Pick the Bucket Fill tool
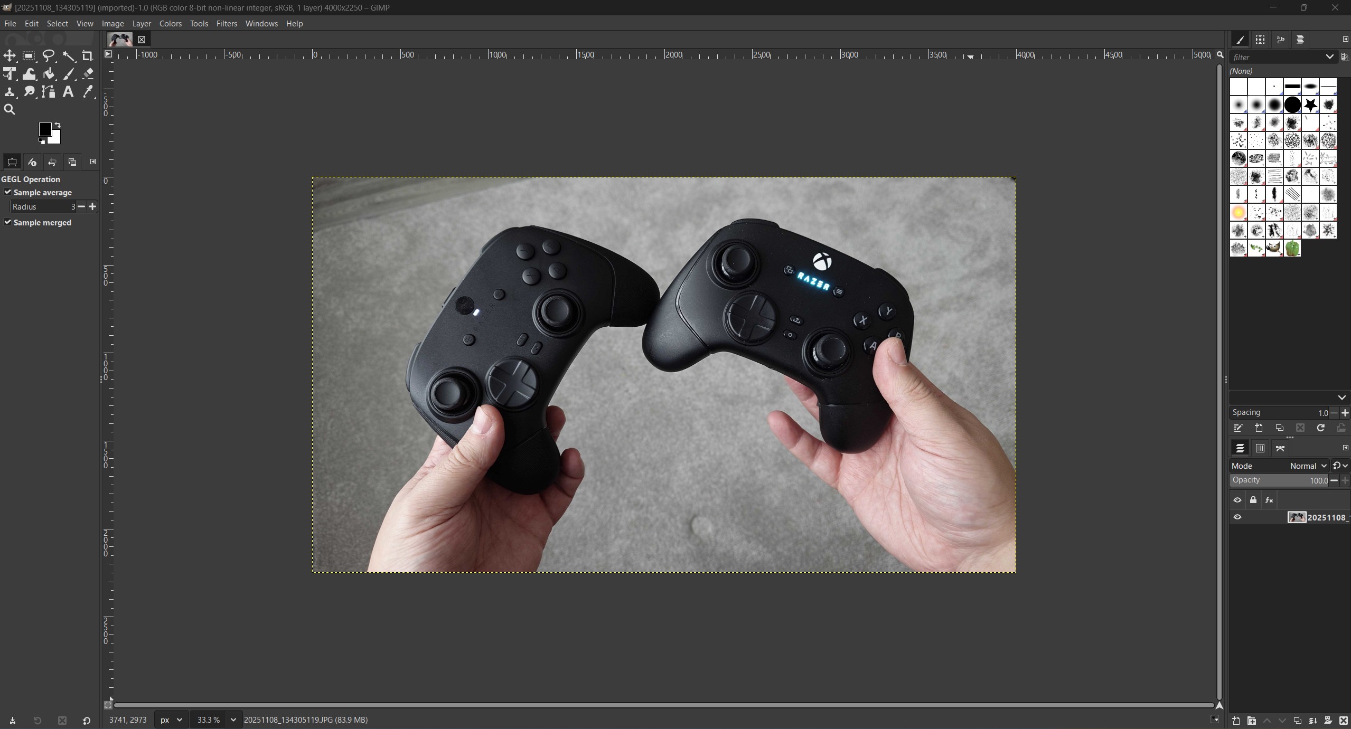Viewport: 1351px width, 729px height. 49,74
